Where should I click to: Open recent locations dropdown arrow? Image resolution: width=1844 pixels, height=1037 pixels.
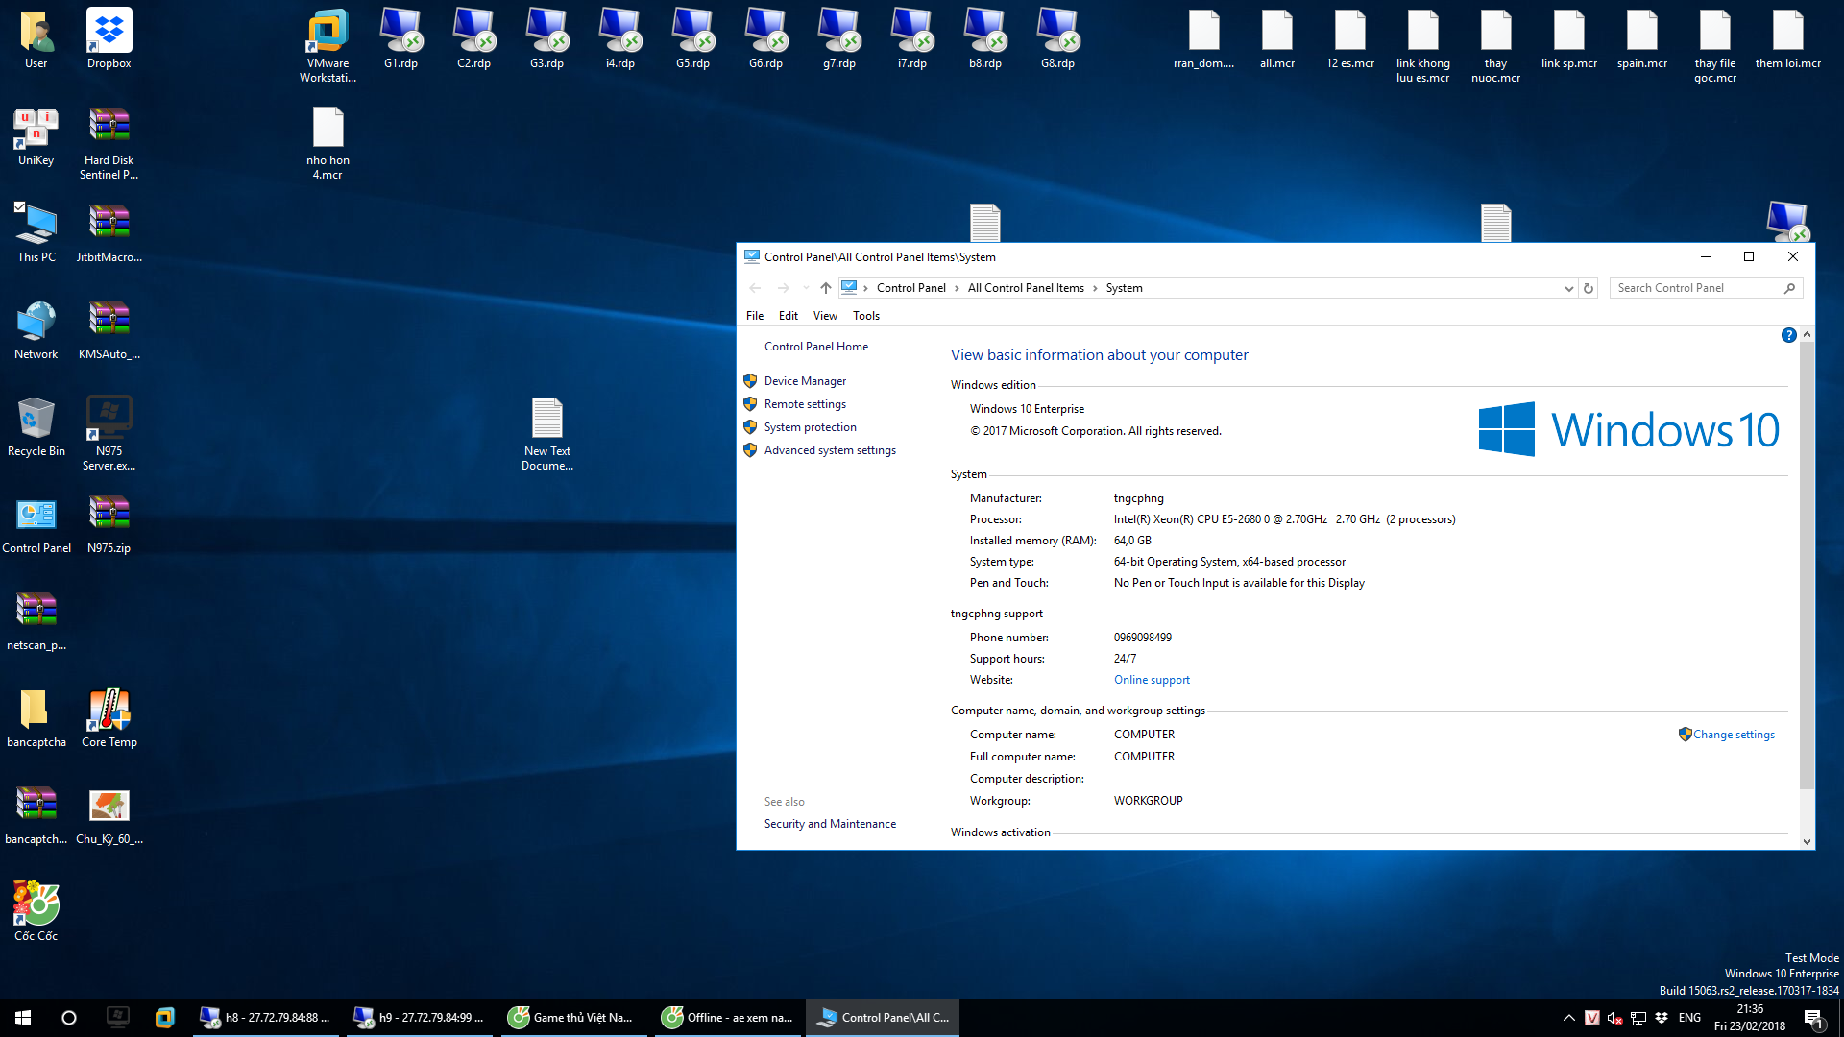pos(805,288)
